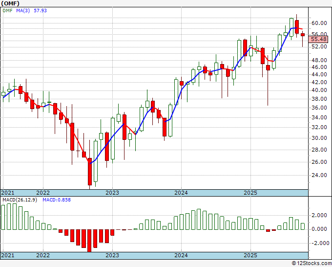This screenshot has height=267, width=332.
Task: Click the 2022 label on MACD timeline
Action: (x=43, y=255)
